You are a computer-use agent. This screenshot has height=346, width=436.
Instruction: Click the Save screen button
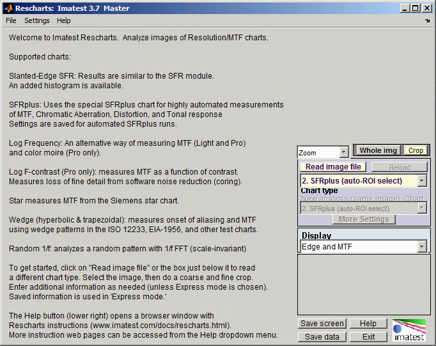(x=322, y=324)
